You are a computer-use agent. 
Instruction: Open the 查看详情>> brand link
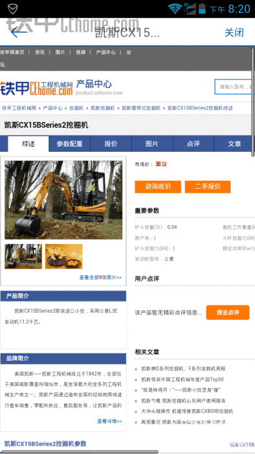point(109,421)
